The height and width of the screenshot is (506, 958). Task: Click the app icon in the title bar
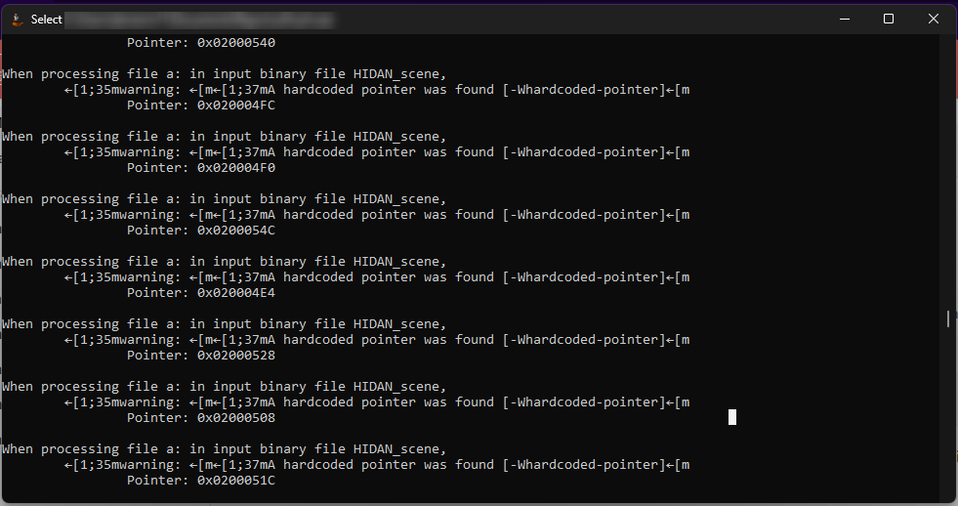point(17,19)
